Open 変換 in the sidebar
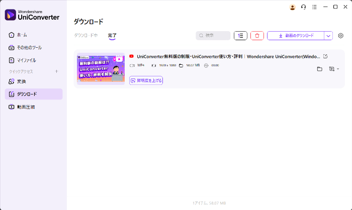This screenshot has width=352, height=210. 34,81
